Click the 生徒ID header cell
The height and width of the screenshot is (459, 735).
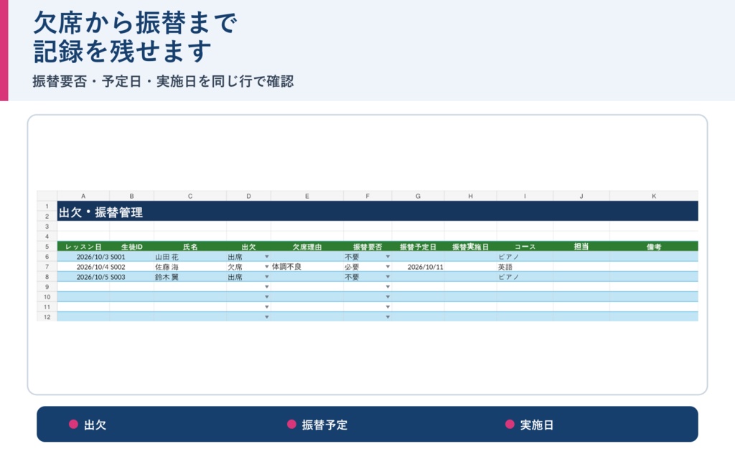(132, 247)
